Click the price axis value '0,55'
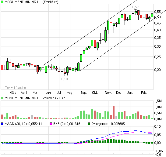The image size is (166, 157). tap(157, 12)
